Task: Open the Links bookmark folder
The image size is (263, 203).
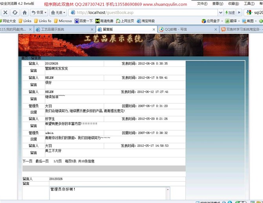Action: pos(25,21)
